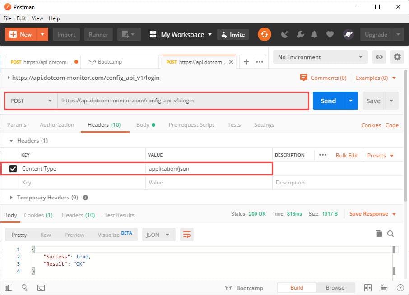The width and height of the screenshot is (409, 295).
Task: Open the environment quick look eye icon
Action: pos(379,57)
